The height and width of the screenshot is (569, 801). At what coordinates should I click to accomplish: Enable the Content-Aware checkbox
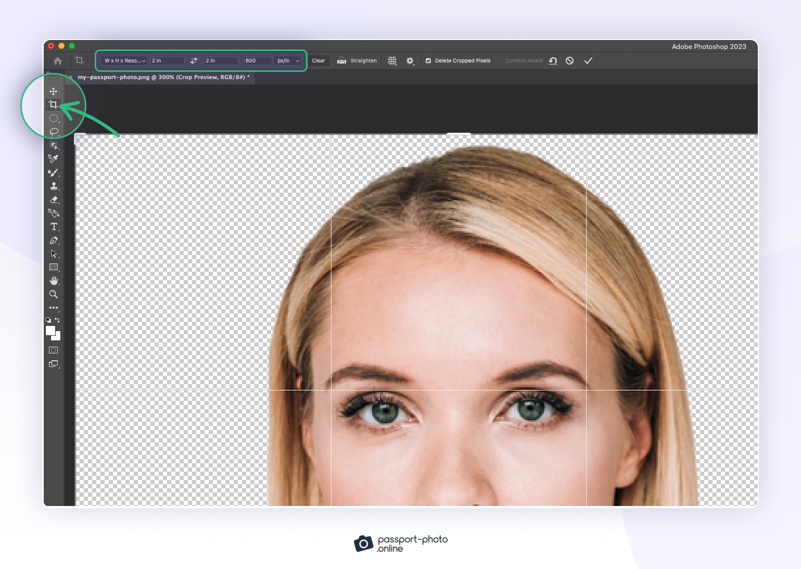(499, 61)
